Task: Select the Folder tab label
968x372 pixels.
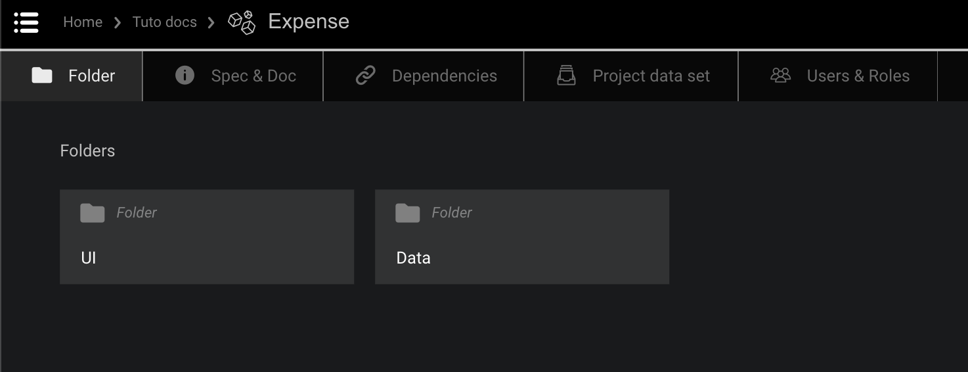Action: (92, 76)
